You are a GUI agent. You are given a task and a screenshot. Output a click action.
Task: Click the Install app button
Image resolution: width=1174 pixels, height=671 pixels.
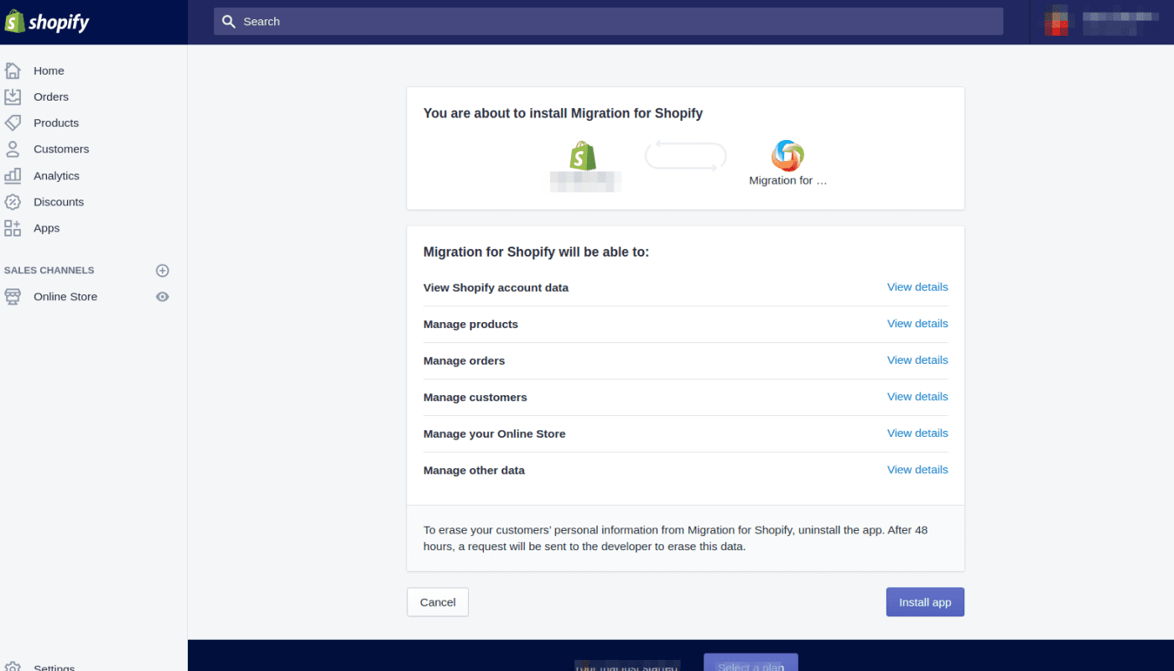pos(925,602)
